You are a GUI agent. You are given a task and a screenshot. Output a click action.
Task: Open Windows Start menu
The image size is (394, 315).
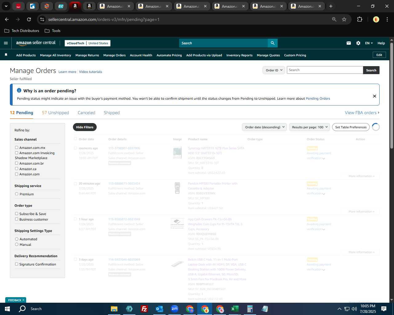(7, 309)
